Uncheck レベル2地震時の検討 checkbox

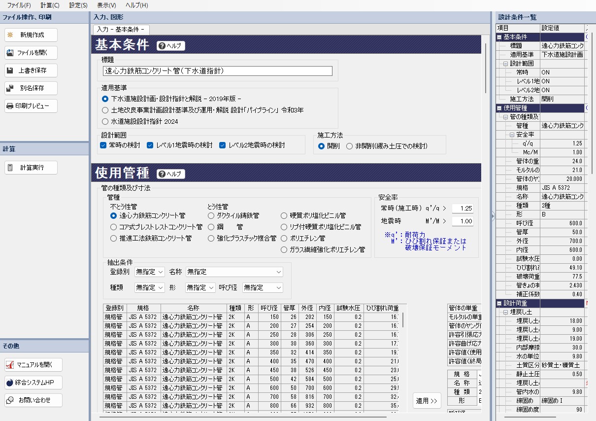pyautogui.click(x=223, y=145)
